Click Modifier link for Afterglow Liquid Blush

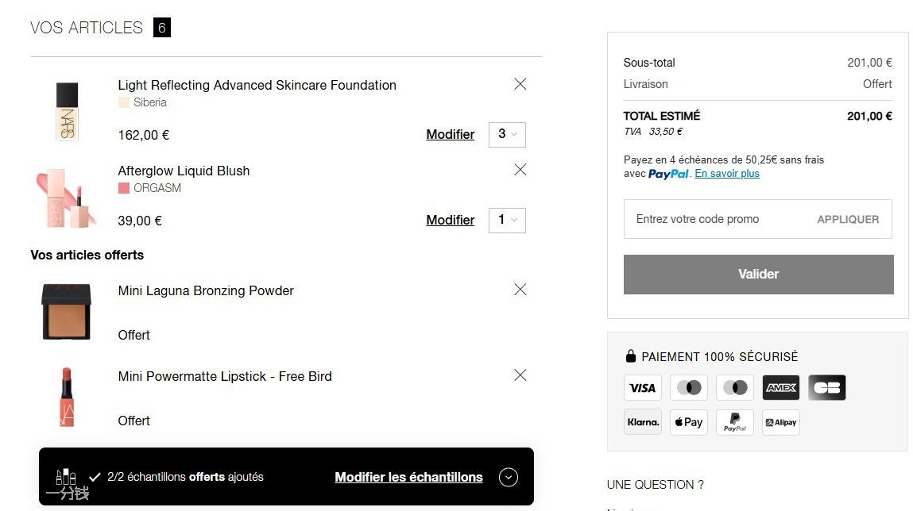[x=450, y=221]
